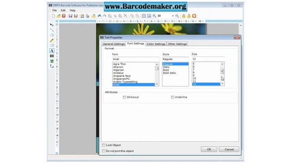Enable the Strikeout checkbox
The image size is (291, 163).
tap(124, 97)
